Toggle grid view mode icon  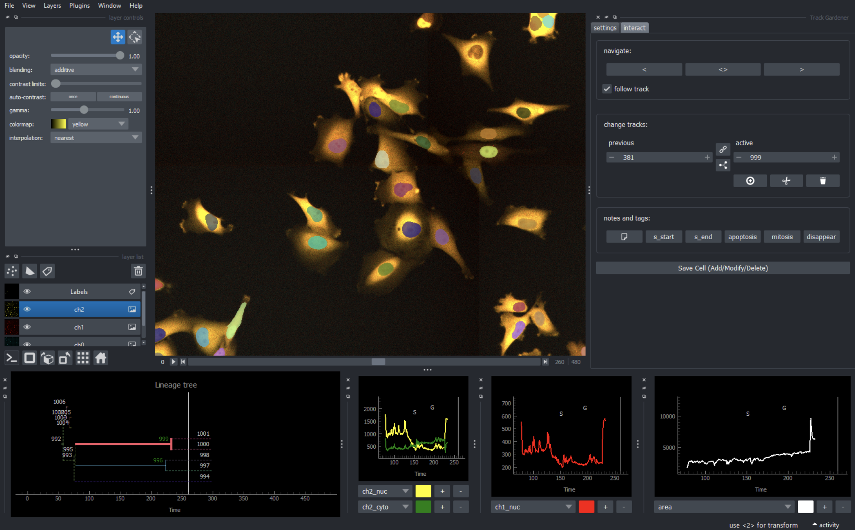coord(83,358)
